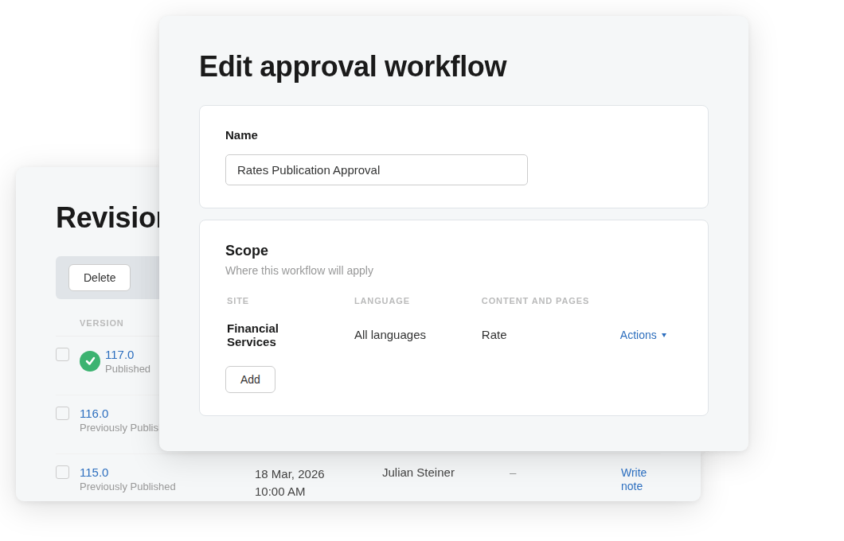Click the VERSION column header
The image size is (844, 541).
click(101, 323)
